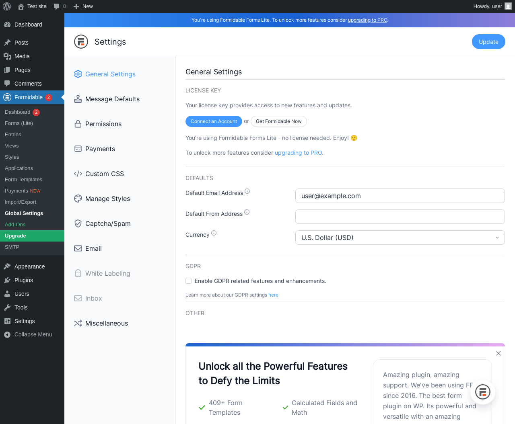Click the plus icon next to New
515x424 pixels.
pyautogui.click(x=76, y=6)
